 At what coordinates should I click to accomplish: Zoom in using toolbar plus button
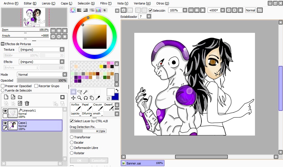197,10
